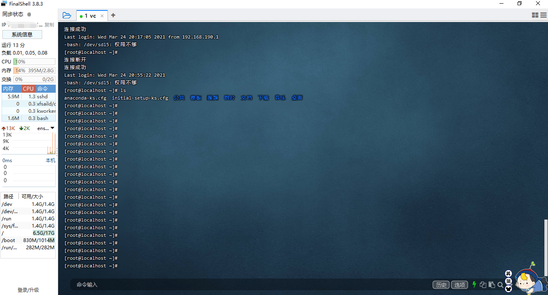The height and width of the screenshot is (295, 548).
Task: Select the /run/... 282M/282M row
Action: [x=28, y=248]
